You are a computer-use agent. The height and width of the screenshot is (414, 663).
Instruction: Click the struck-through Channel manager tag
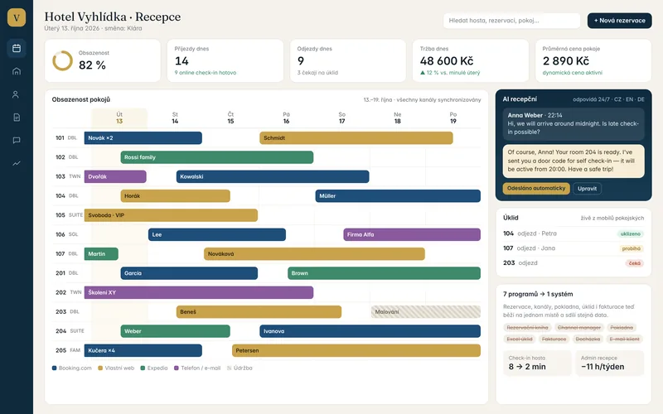click(579, 327)
